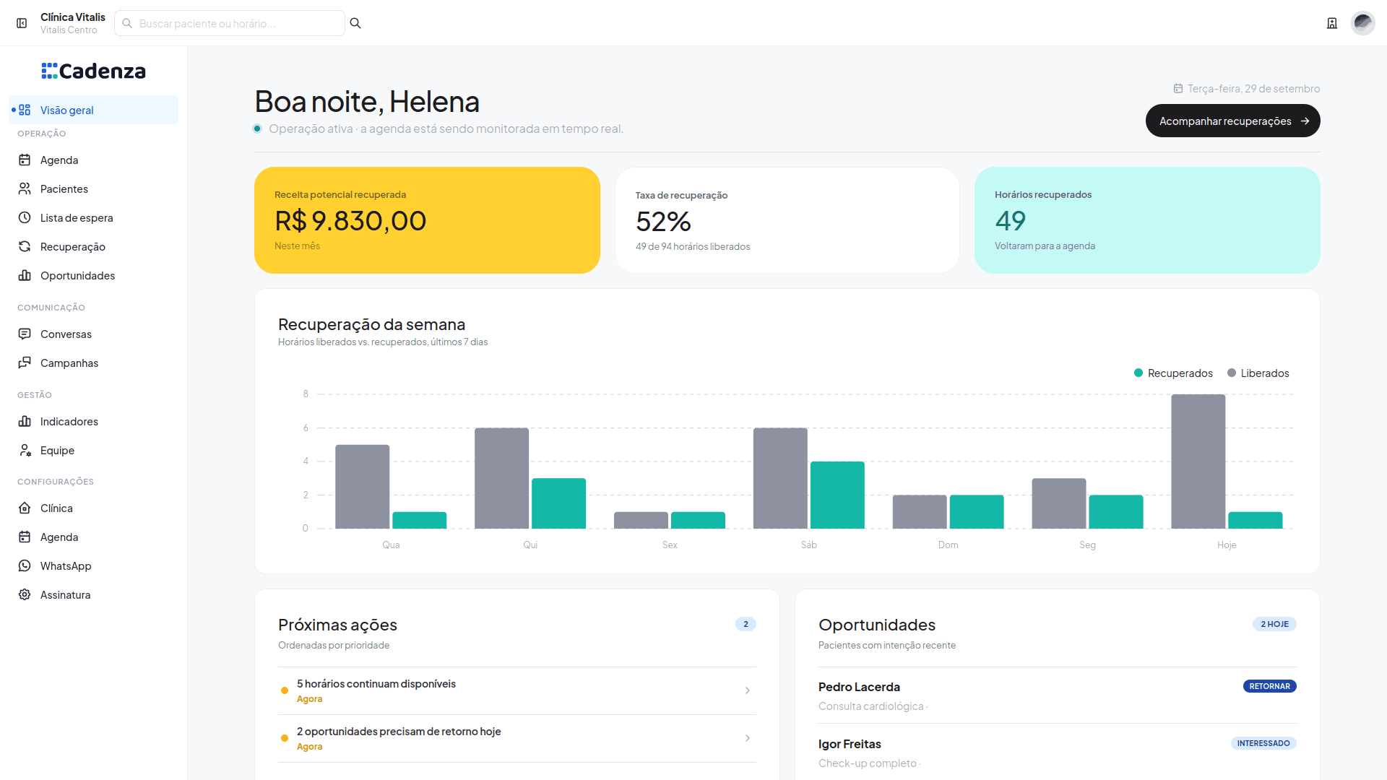
Task: Click the '49 de 94 horários liberados' text
Action: pos(693,246)
